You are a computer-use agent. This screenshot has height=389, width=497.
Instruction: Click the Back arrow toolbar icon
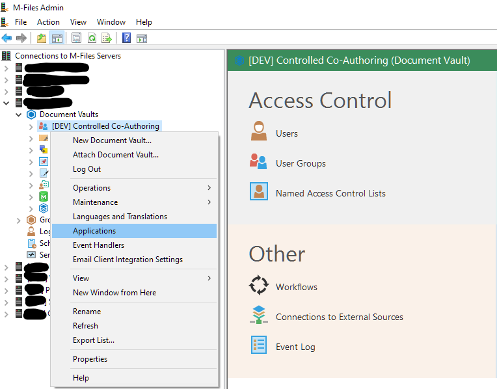[x=7, y=38]
